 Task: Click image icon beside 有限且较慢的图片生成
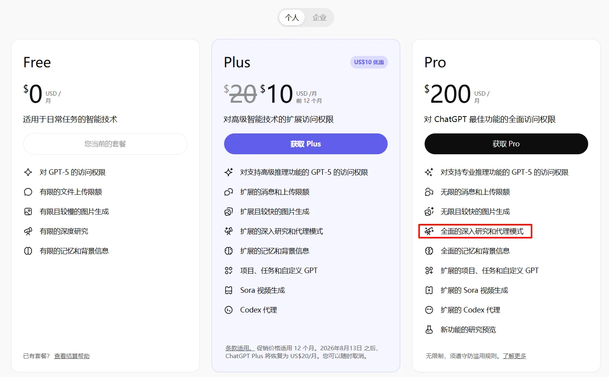point(28,212)
